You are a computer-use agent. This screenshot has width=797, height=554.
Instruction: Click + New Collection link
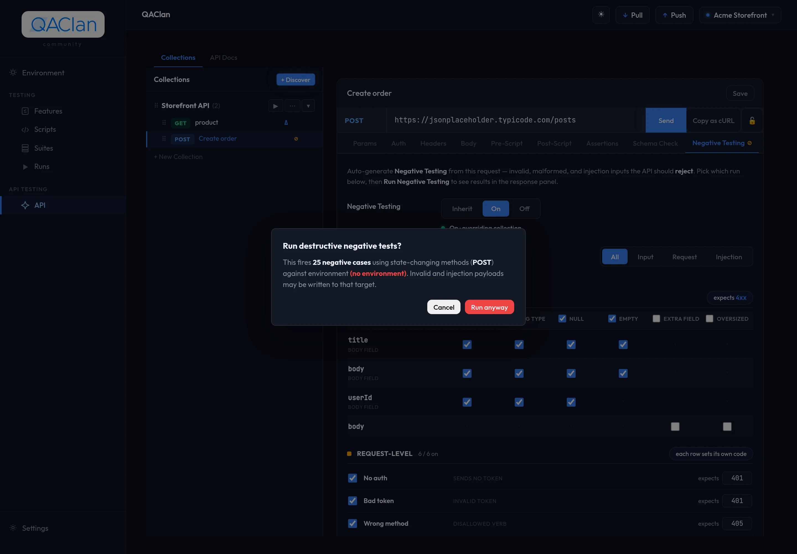coord(178,157)
